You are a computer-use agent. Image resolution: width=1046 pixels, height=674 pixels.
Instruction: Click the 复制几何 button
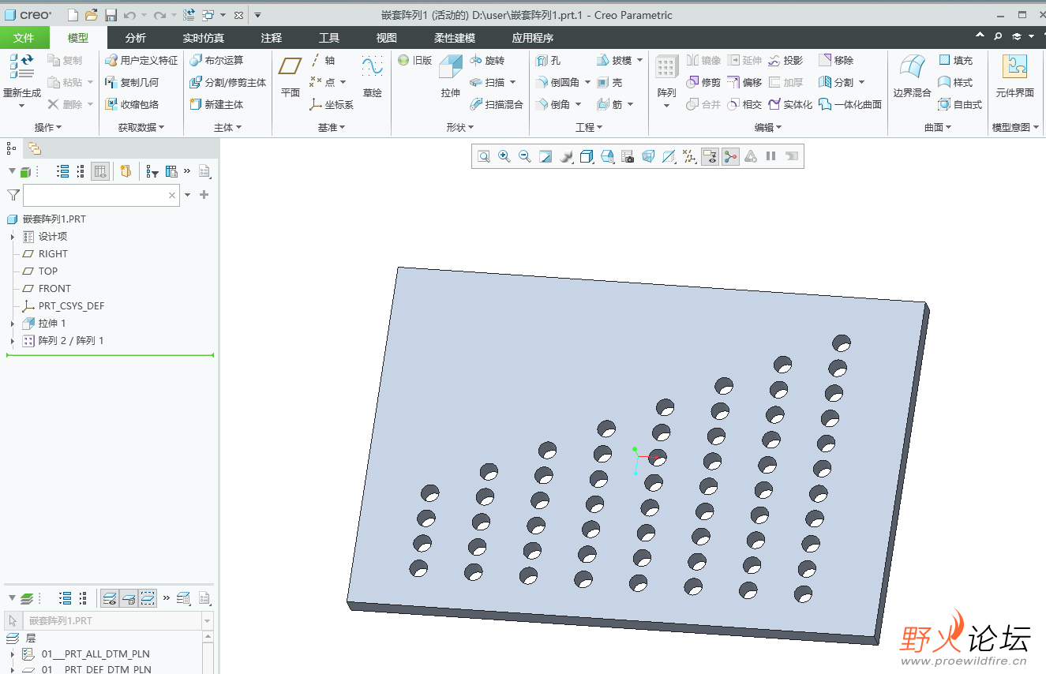click(132, 82)
